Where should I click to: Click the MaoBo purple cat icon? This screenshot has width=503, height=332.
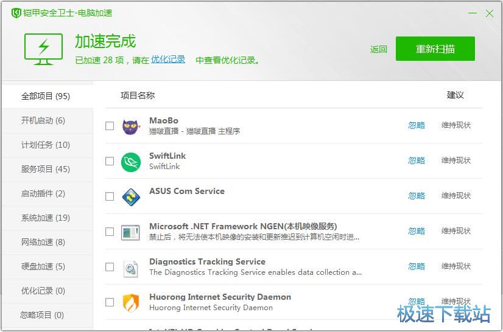tap(131, 127)
